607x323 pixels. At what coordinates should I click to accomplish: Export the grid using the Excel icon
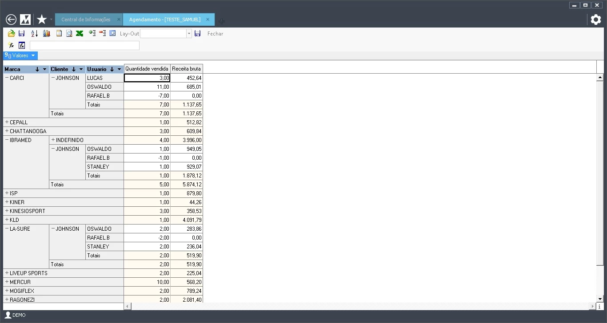80,34
